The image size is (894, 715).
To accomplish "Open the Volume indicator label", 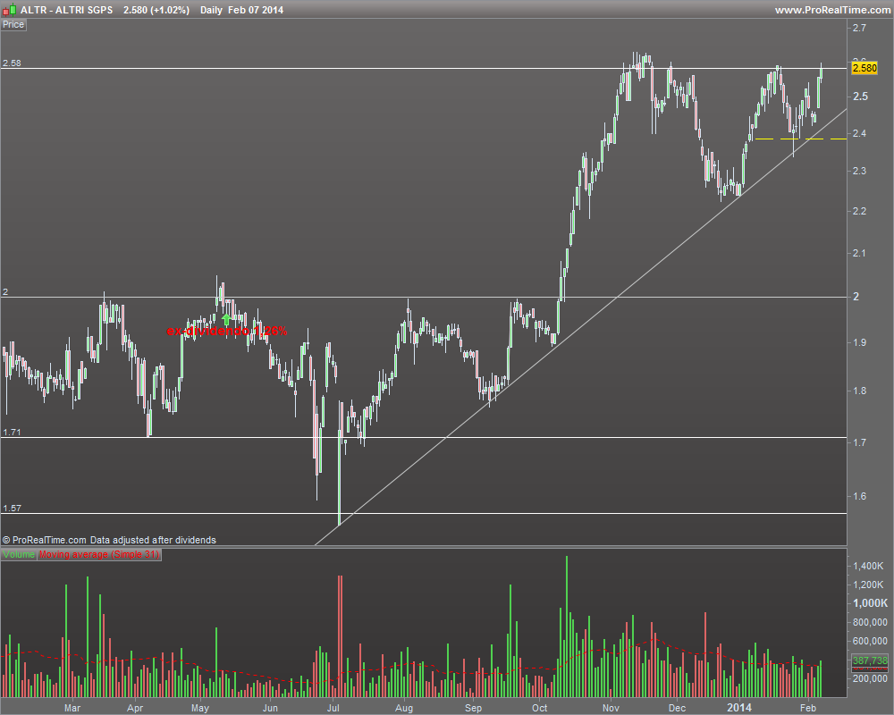I will click(x=19, y=554).
